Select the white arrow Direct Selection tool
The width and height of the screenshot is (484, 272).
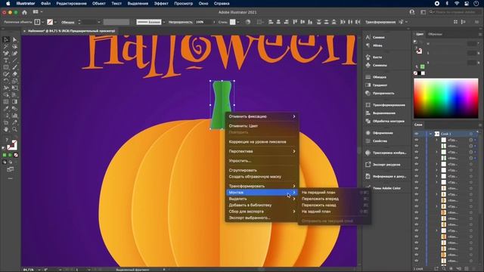[x=14, y=39]
